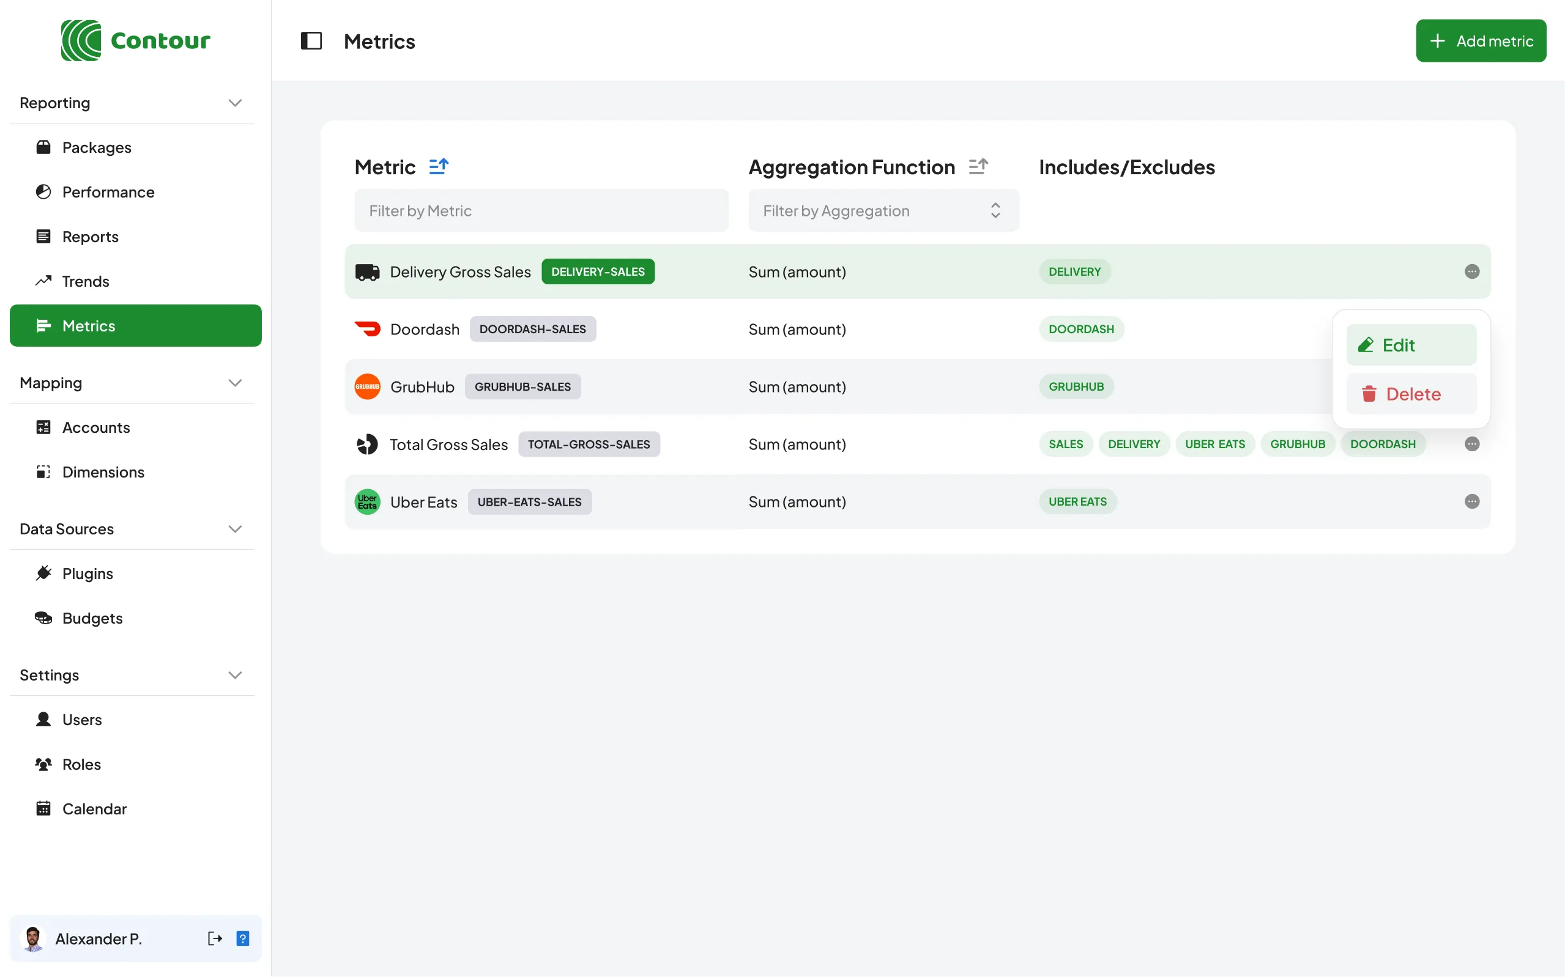The height and width of the screenshot is (977, 1565).
Task: Open the ellipsis menu on Uber Eats row
Action: [1472, 501]
